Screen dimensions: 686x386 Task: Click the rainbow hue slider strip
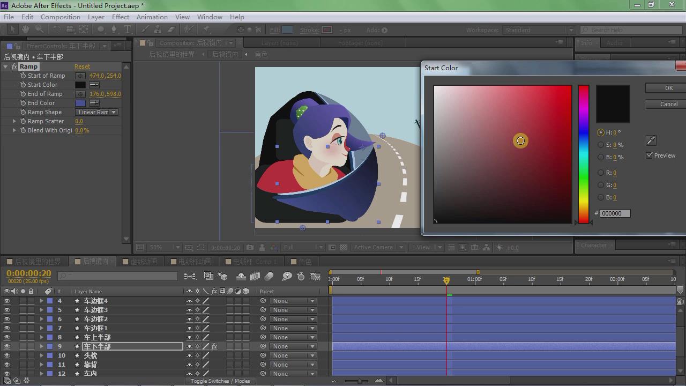tap(584, 154)
